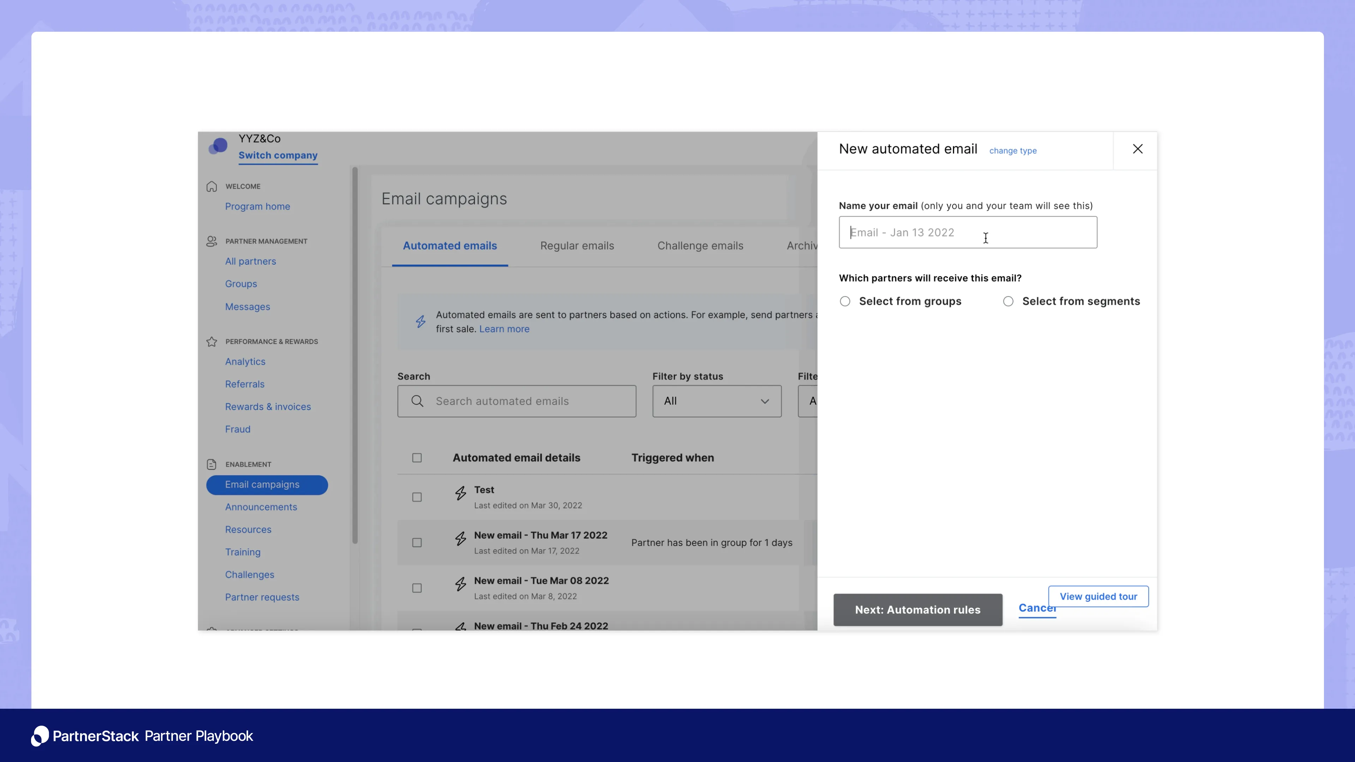Switch to the Challenge emails tab
This screenshot has height=762, width=1355.
point(700,246)
